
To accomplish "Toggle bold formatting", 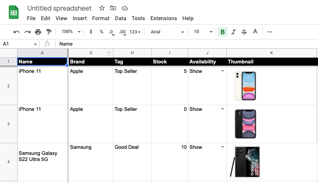I will coord(223,32).
